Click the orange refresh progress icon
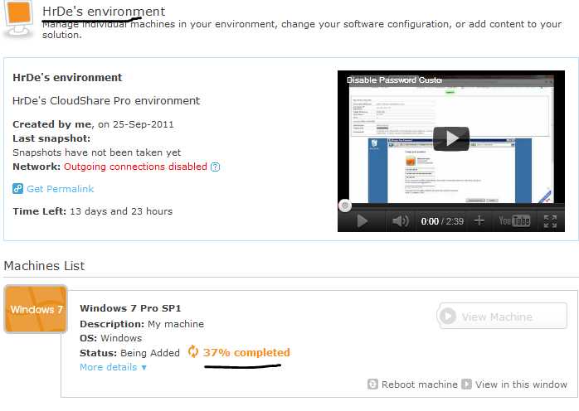Viewport: 579px width, 411px height. [x=192, y=351]
